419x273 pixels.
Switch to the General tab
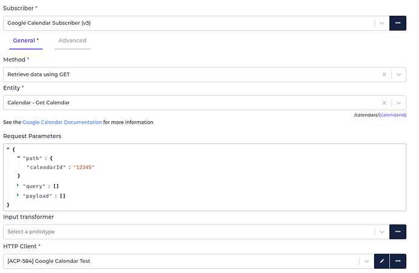tap(26, 41)
